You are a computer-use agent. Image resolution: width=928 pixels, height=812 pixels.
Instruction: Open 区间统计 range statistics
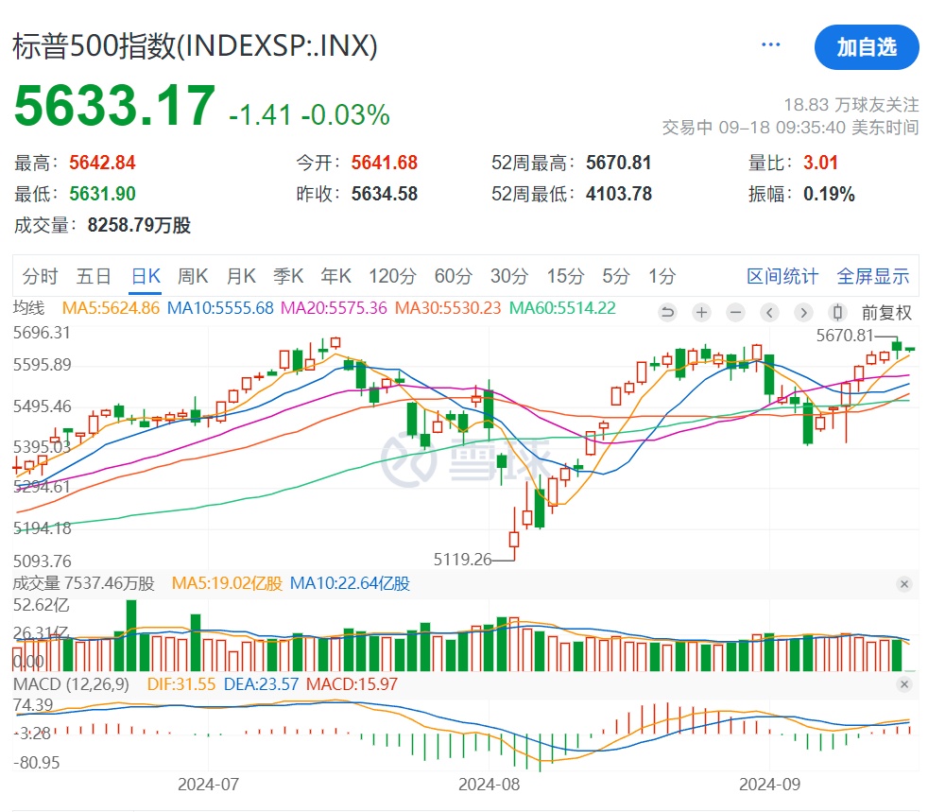tap(782, 276)
